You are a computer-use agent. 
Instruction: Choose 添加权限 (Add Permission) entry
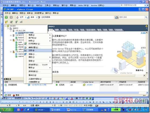38,65
